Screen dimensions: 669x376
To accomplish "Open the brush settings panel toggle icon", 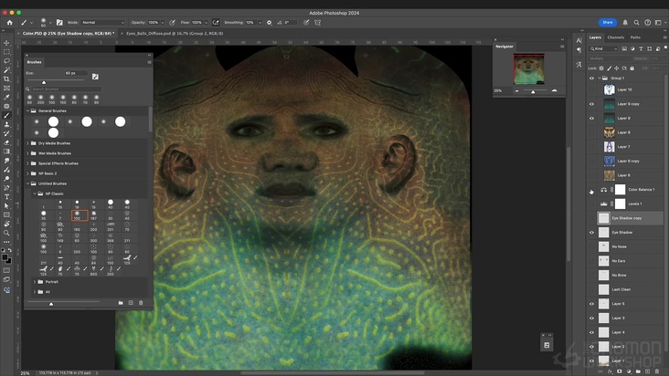I will click(59, 23).
